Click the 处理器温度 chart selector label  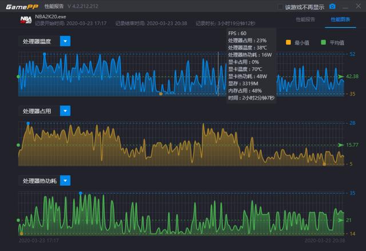pyautogui.click(x=37, y=42)
